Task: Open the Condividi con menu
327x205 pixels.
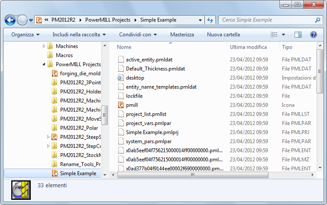Action: tap(138, 35)
